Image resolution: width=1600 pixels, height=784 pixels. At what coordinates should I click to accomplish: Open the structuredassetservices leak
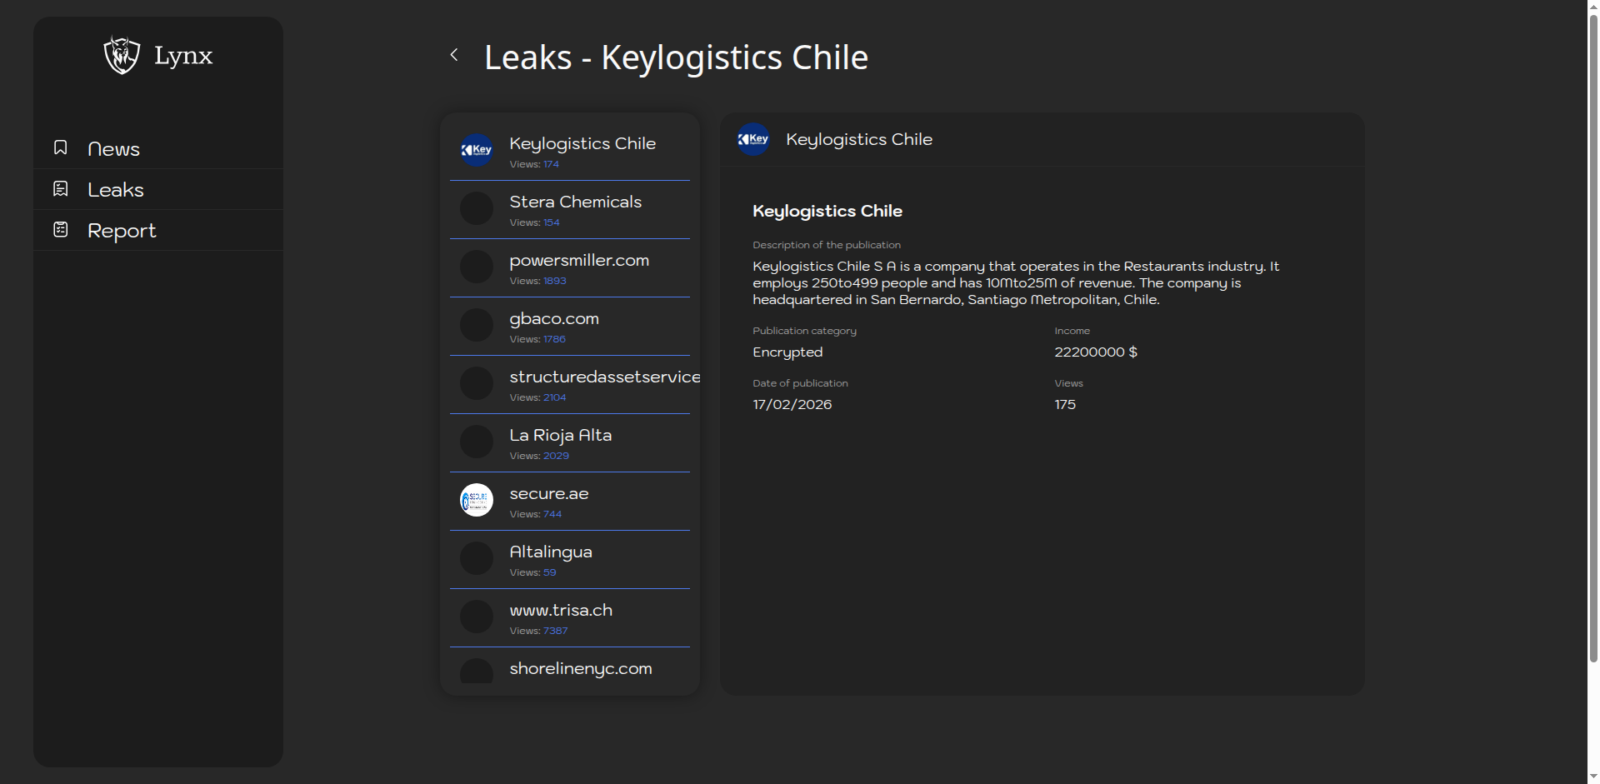tap(605, 377)
